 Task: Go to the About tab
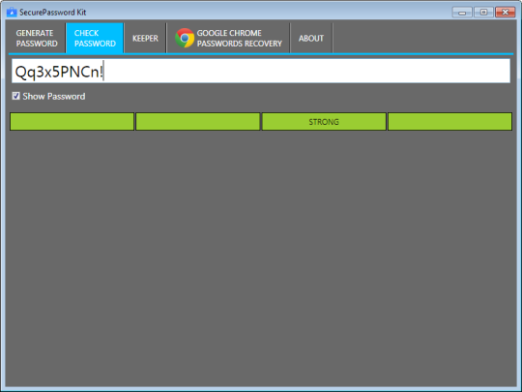[x=311, y=38]
